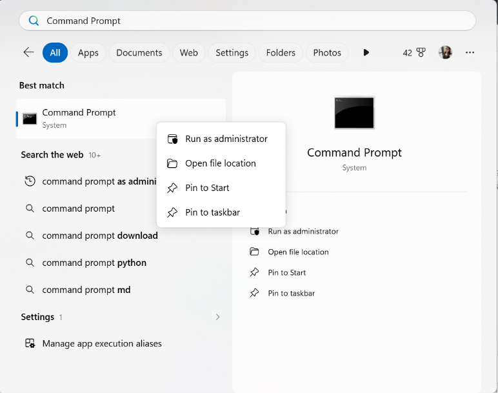Switch to the Documents filter tab
The width and height of the screenshot is (498, 393).
[x=139, y=53]
